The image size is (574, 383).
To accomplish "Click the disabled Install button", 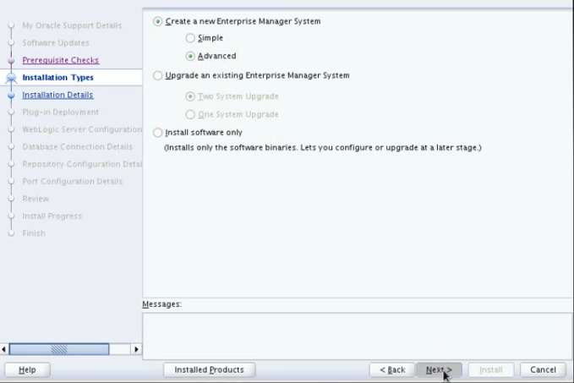I will pos(491,369).
